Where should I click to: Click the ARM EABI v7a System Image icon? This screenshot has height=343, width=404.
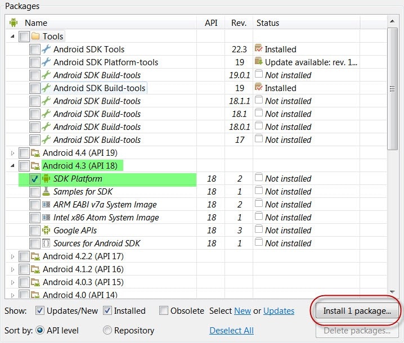[x=46, y=205]
